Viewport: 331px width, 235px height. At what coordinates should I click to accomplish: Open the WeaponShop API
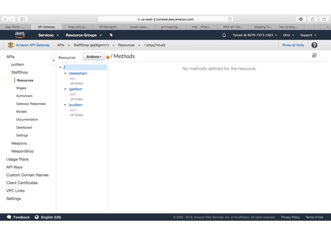(x=22, y=151)
